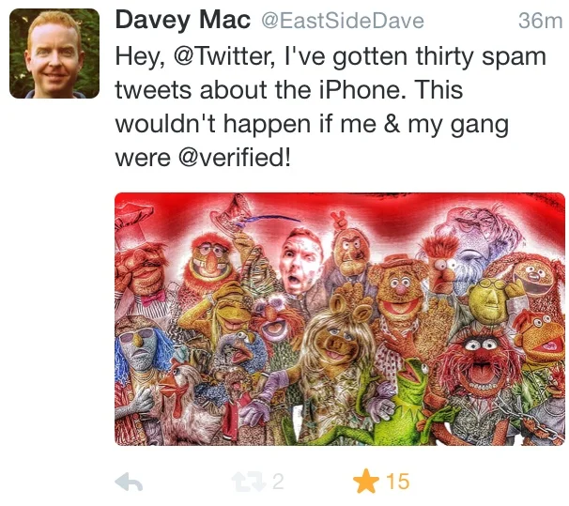Open the @verified mention link
Viewport: 569px width, 506px height.
tap(235, 157)
